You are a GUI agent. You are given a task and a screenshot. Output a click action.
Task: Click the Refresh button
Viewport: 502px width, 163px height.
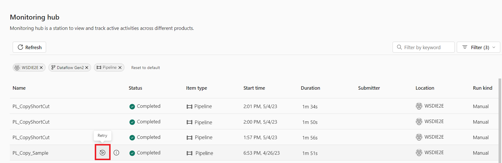(x=29, y=47)
